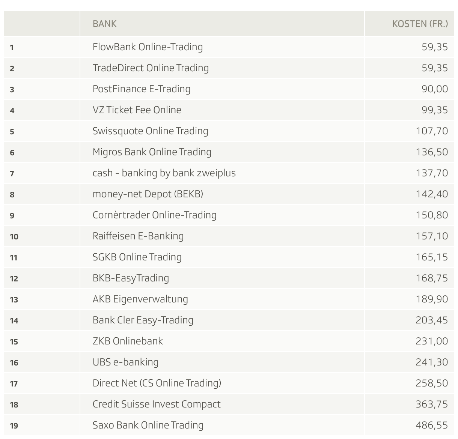The image size is (458, 439).
Task: Click Migros Bank Online Trading
Action: tap(152, 152)
